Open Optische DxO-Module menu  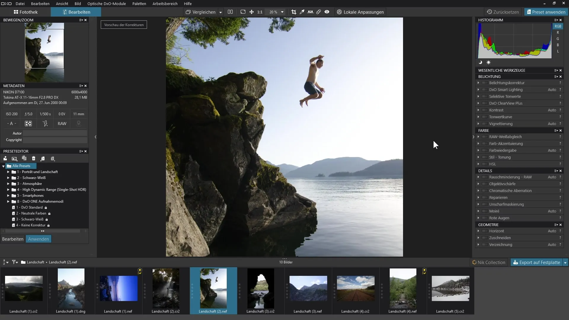[x=107, y=4]
